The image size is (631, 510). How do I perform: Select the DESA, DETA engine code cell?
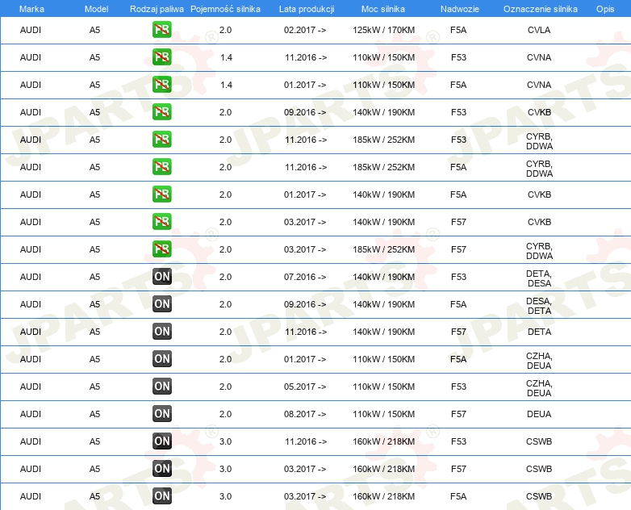pyautogui.click(x=539, y=306)
